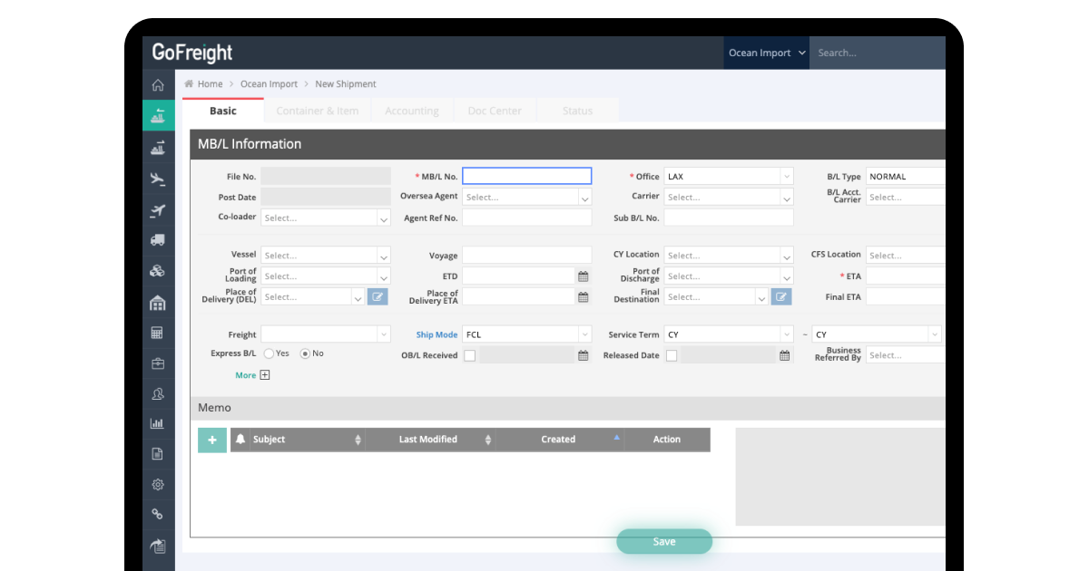Switch to the Container & Item tab
1089x571 pixels.
(318, 111)
